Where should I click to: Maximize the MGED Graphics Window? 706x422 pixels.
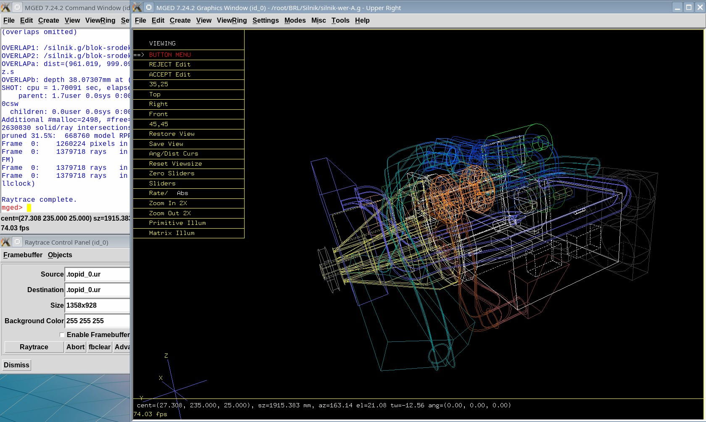pos(689,8)
